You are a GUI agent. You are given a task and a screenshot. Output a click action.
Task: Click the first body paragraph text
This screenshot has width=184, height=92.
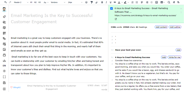point(57,44)
